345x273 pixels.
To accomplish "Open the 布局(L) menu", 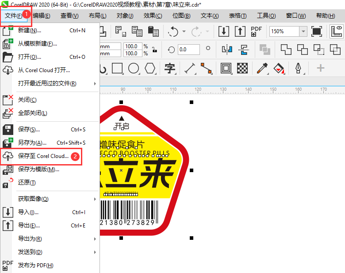I will tap(97, 16).
